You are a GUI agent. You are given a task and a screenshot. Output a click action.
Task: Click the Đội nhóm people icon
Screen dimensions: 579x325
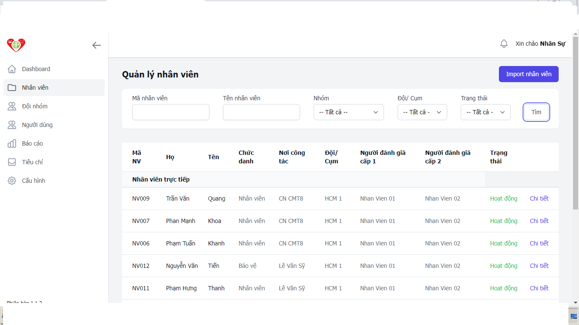coord(12,106)
